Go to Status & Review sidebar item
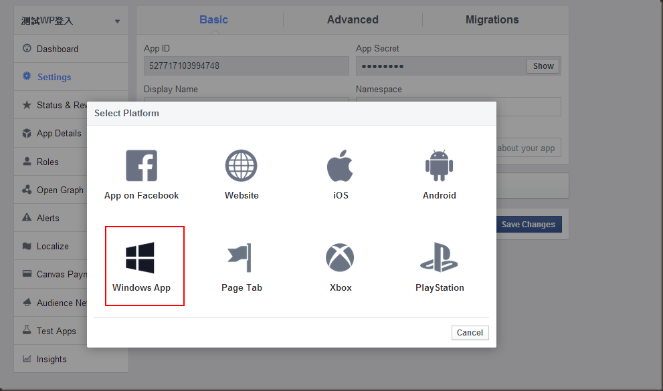Viewport: 663px width, 391px height. 51,105
